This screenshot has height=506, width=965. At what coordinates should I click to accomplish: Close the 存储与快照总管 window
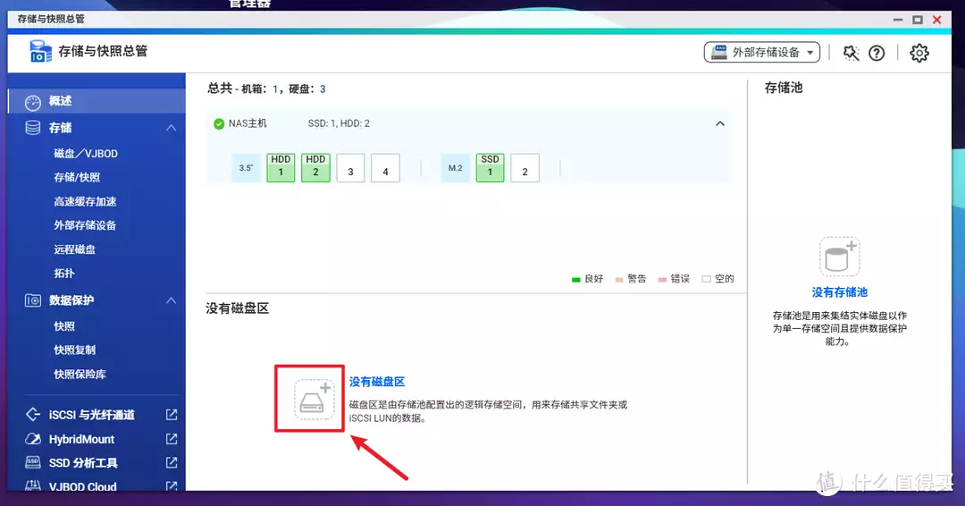[936, 20]
